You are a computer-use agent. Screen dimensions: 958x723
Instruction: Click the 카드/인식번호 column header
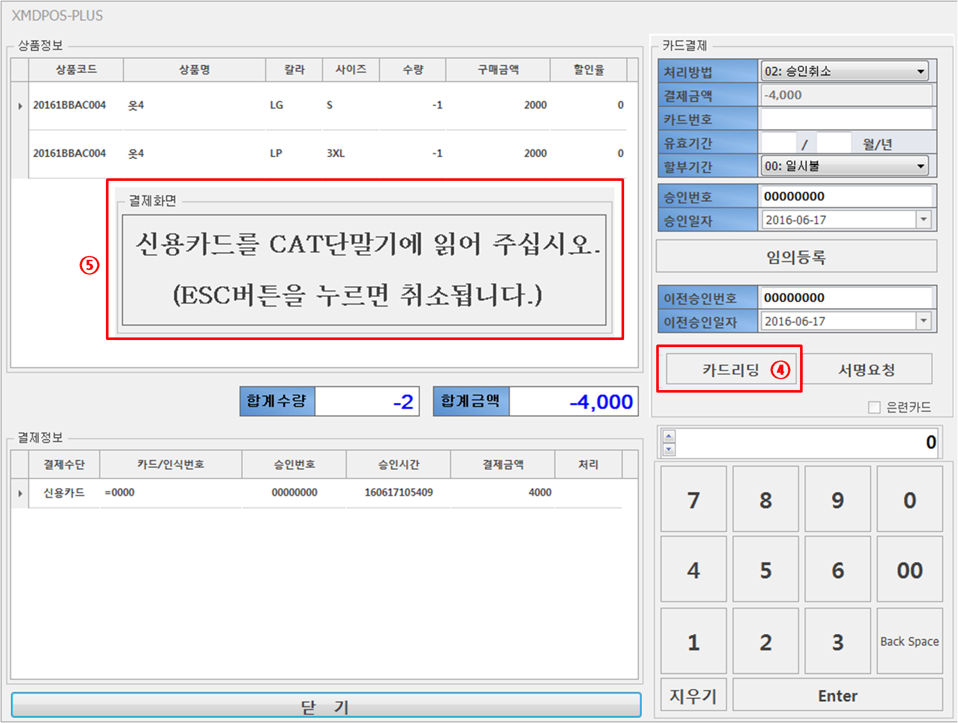(171, 464)
